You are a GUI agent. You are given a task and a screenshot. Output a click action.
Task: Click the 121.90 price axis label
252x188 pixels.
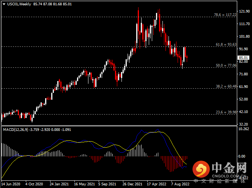tap(244, 12)
